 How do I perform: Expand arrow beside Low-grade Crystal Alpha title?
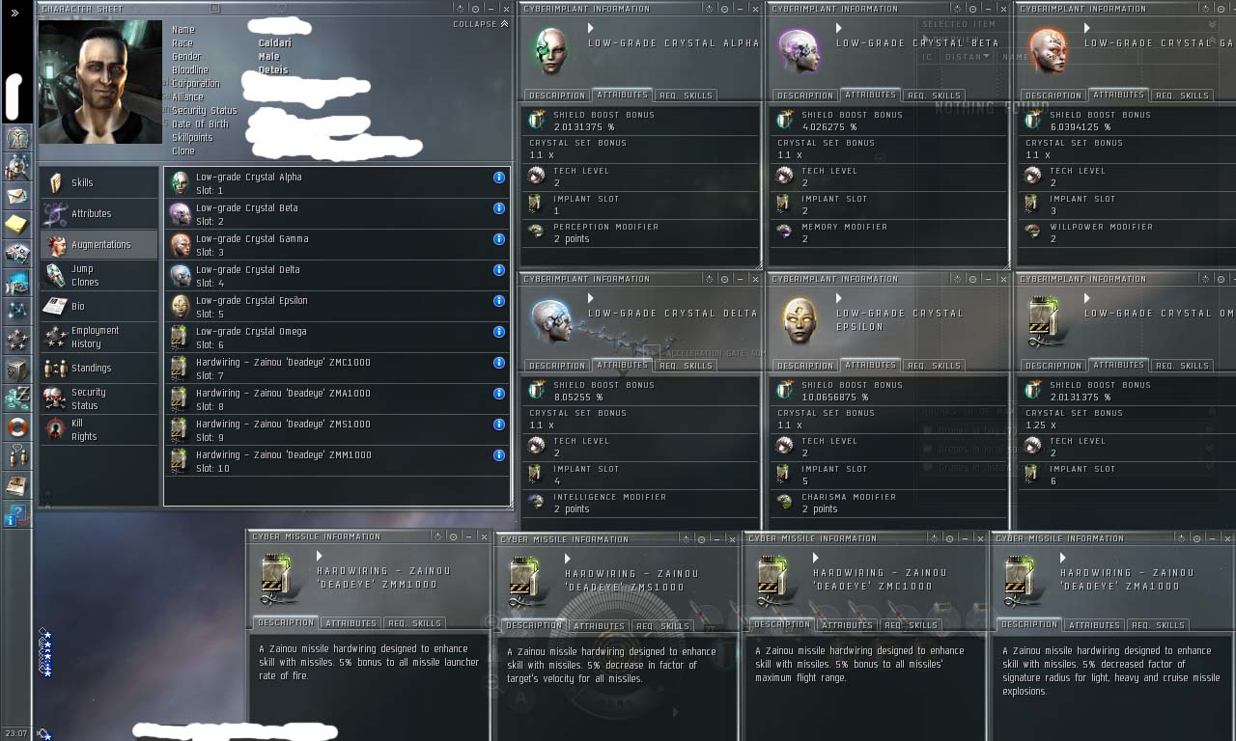(591, 28)
